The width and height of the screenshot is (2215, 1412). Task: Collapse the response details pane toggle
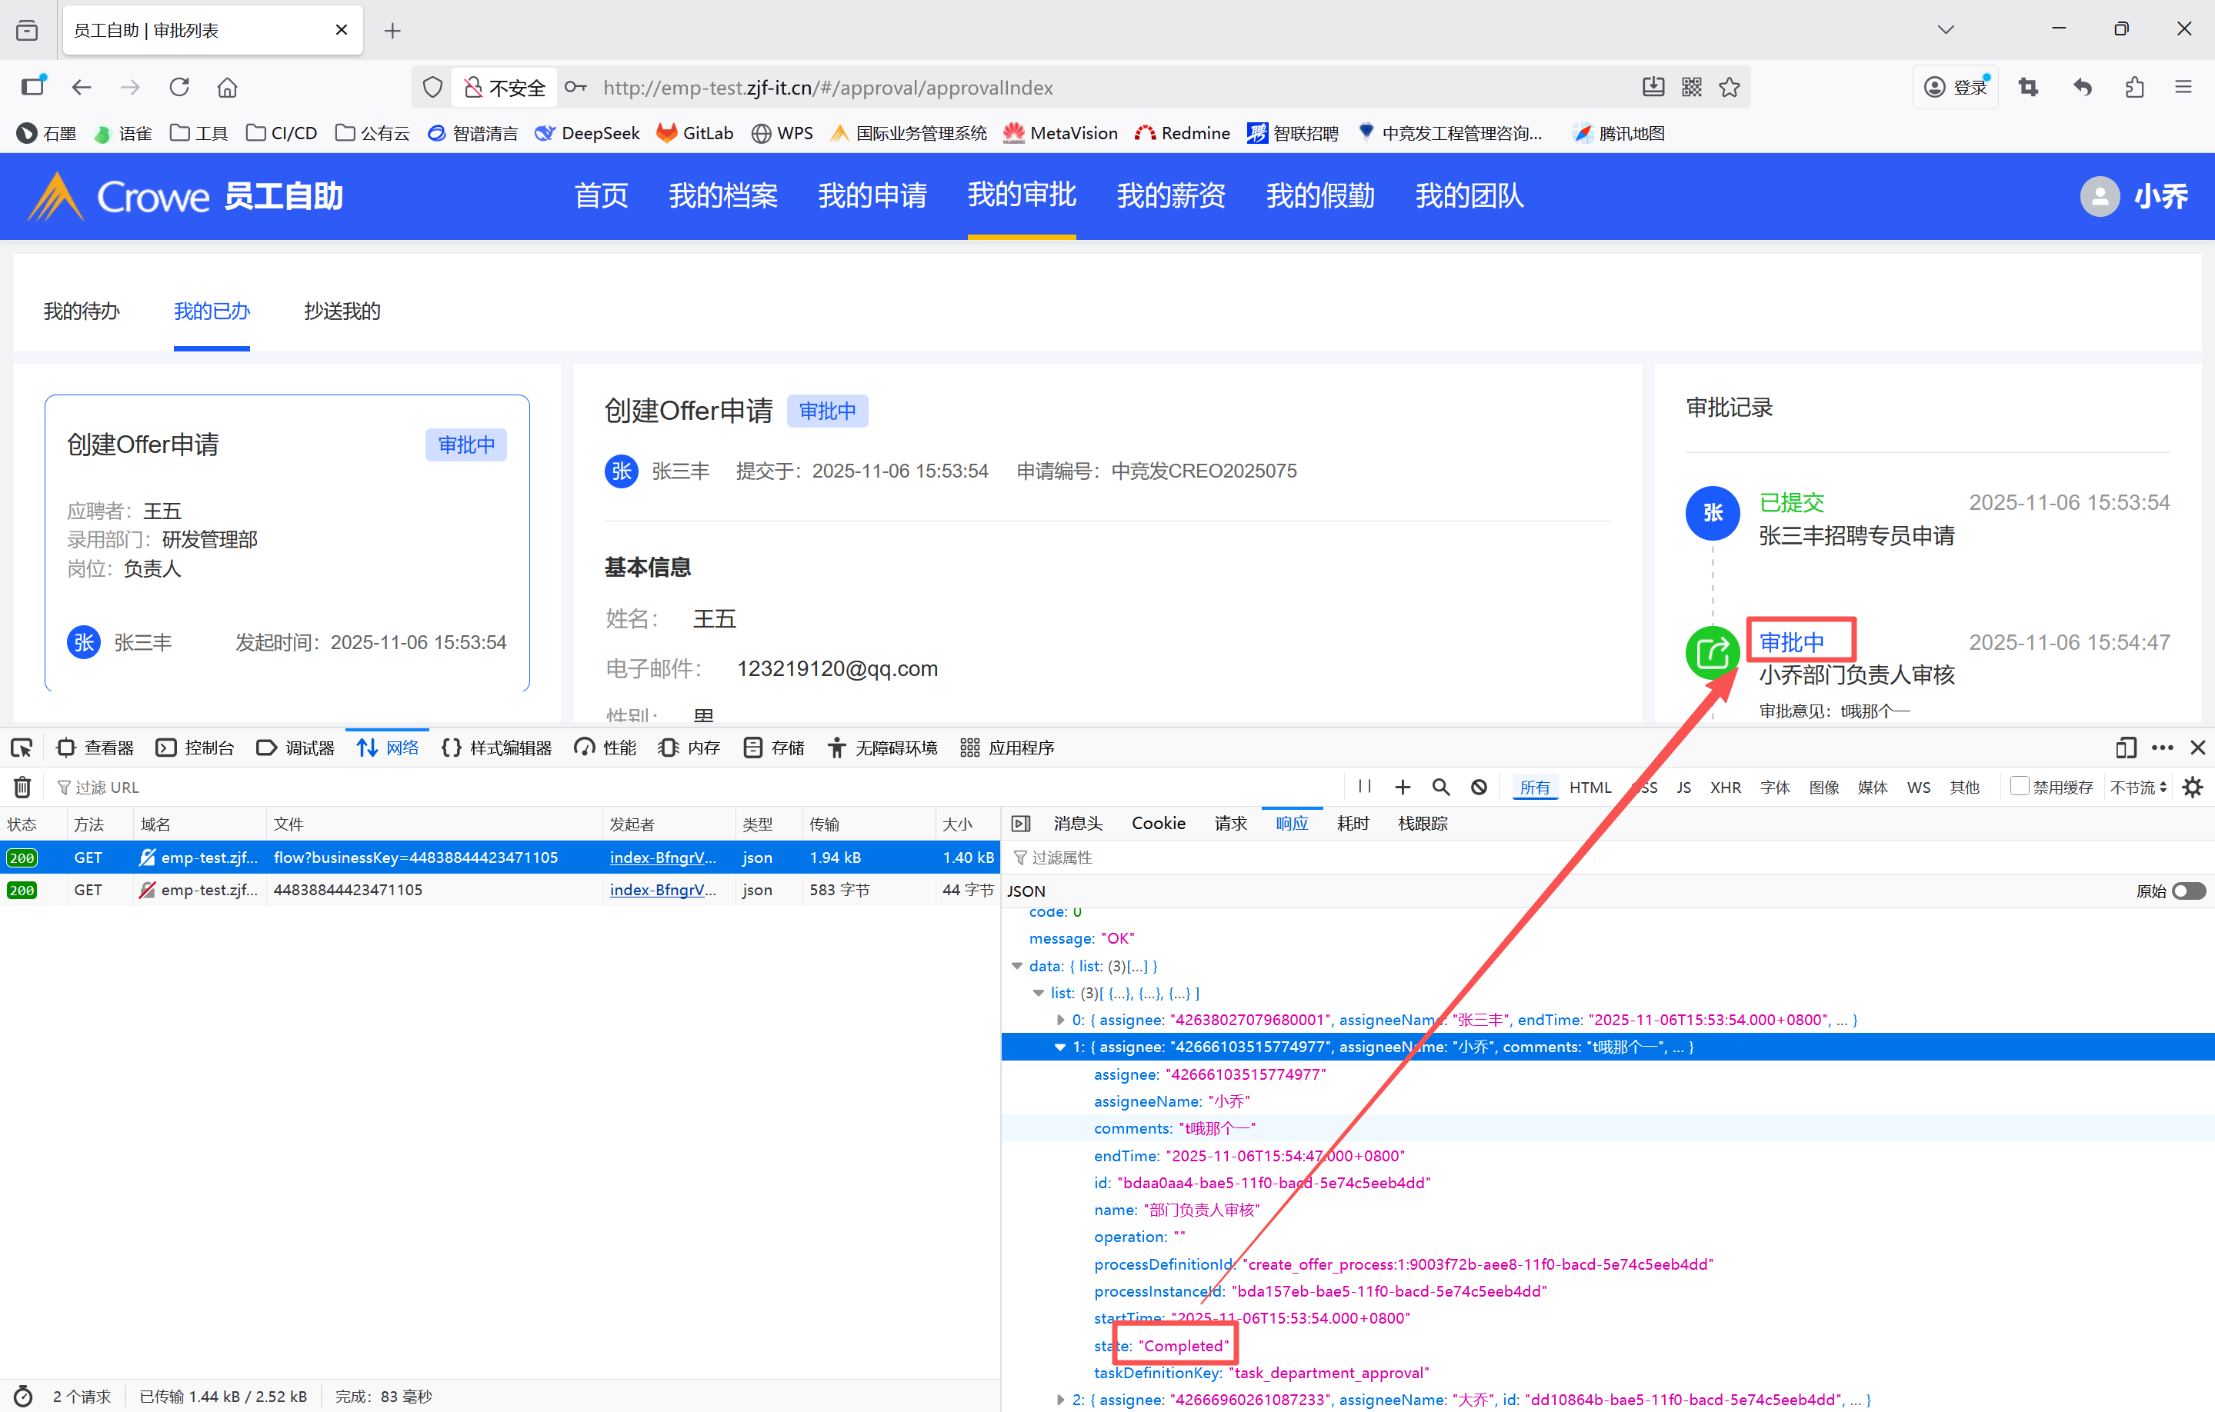(x=1020, y=824)
